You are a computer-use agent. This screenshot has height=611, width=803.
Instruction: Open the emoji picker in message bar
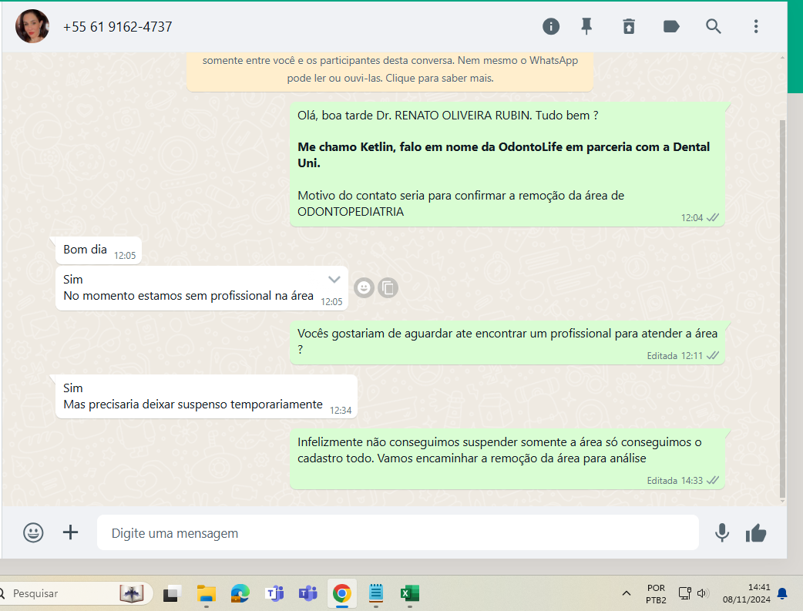[x=33, y=532]
